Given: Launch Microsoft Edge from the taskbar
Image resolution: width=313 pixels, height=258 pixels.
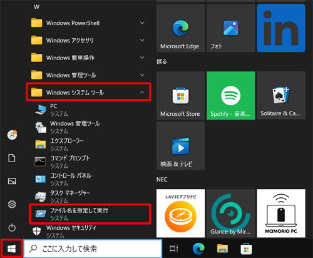Looking at the screenshot, I should [x=198, y=249].
